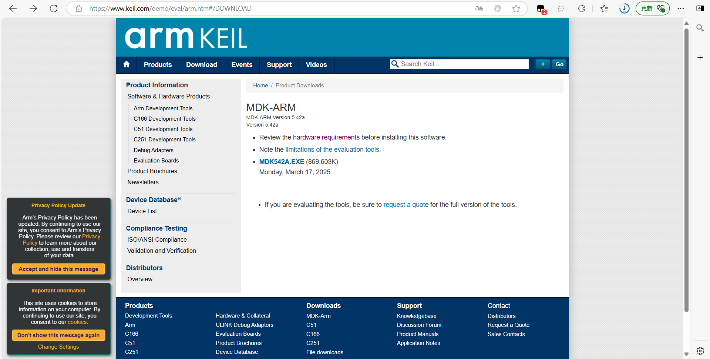Image resolution: width=710 pixels, height=359 pixels.
Task: Open Distributors Overview link
Action: pos(140,279)
